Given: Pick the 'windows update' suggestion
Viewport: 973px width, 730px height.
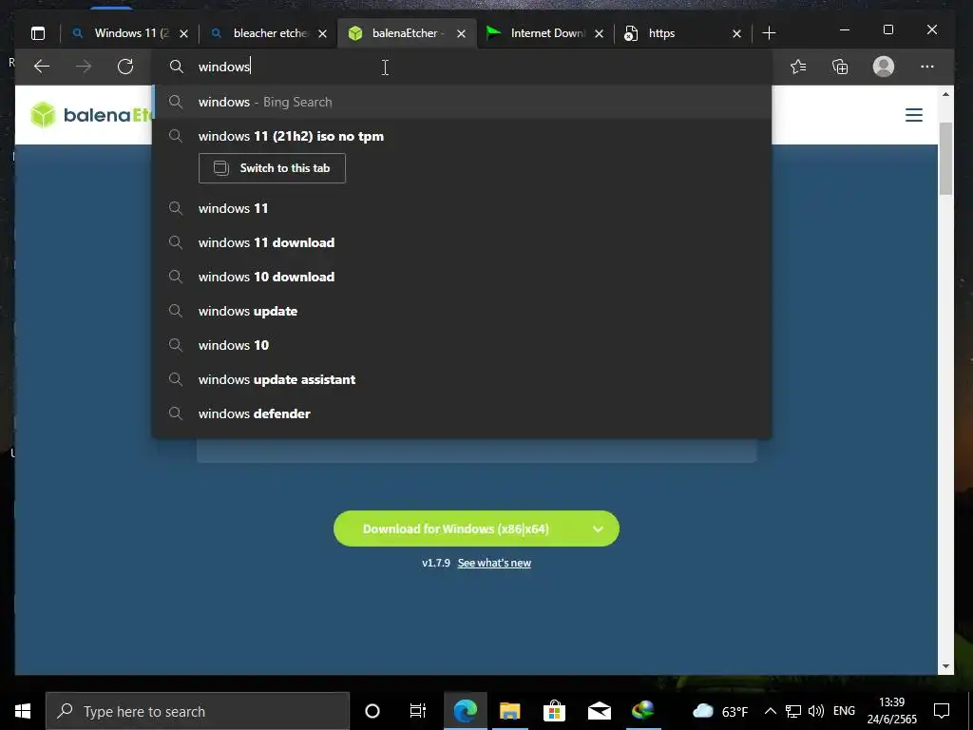Looking at the screenshot, I should coord(463,311).
